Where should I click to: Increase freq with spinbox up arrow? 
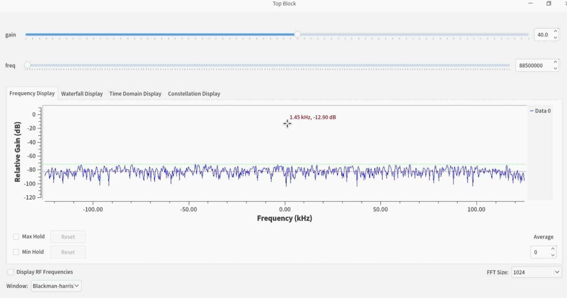click(x=556, y=63)
